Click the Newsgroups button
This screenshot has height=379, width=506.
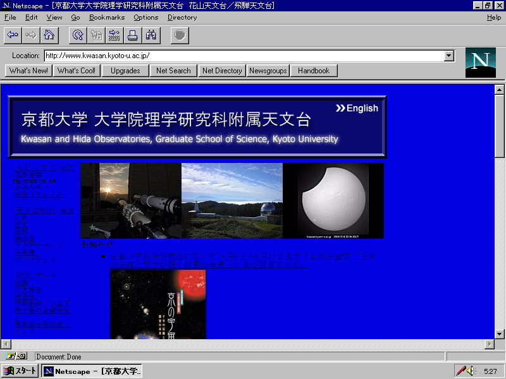pyautogui.click(x=268, y=71)
